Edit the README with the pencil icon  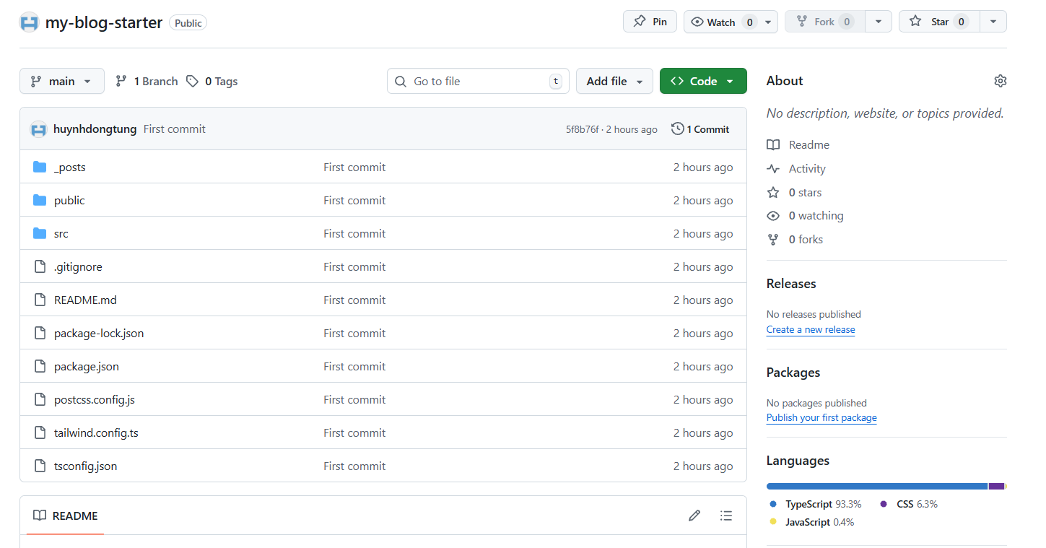click(x=694, y=516)
